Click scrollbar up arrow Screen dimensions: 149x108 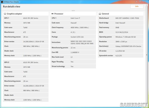(147, 5)
